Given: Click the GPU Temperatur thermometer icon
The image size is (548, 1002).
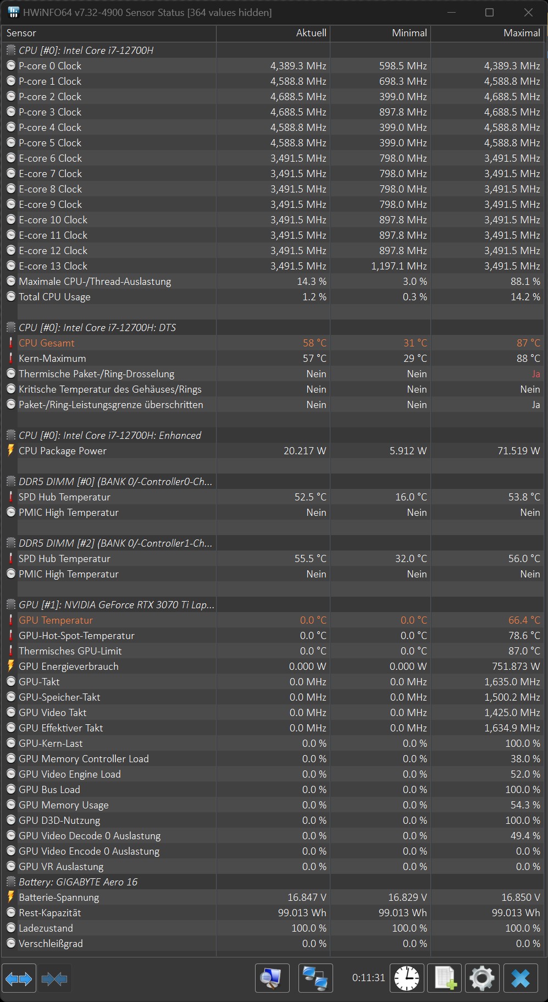Looking at the screenshot, I should [10, 620].
